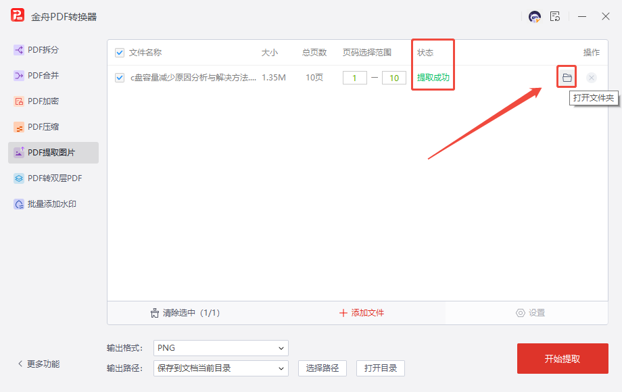Select PDF加密 in the sidebar
The image size is (622, 392).
point(53,101)
